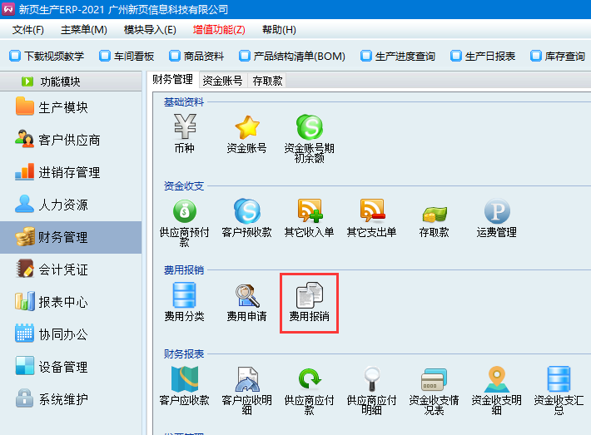
Task: Click 生产进度查询 toolbar button
Action: click(x=398, y=57)
